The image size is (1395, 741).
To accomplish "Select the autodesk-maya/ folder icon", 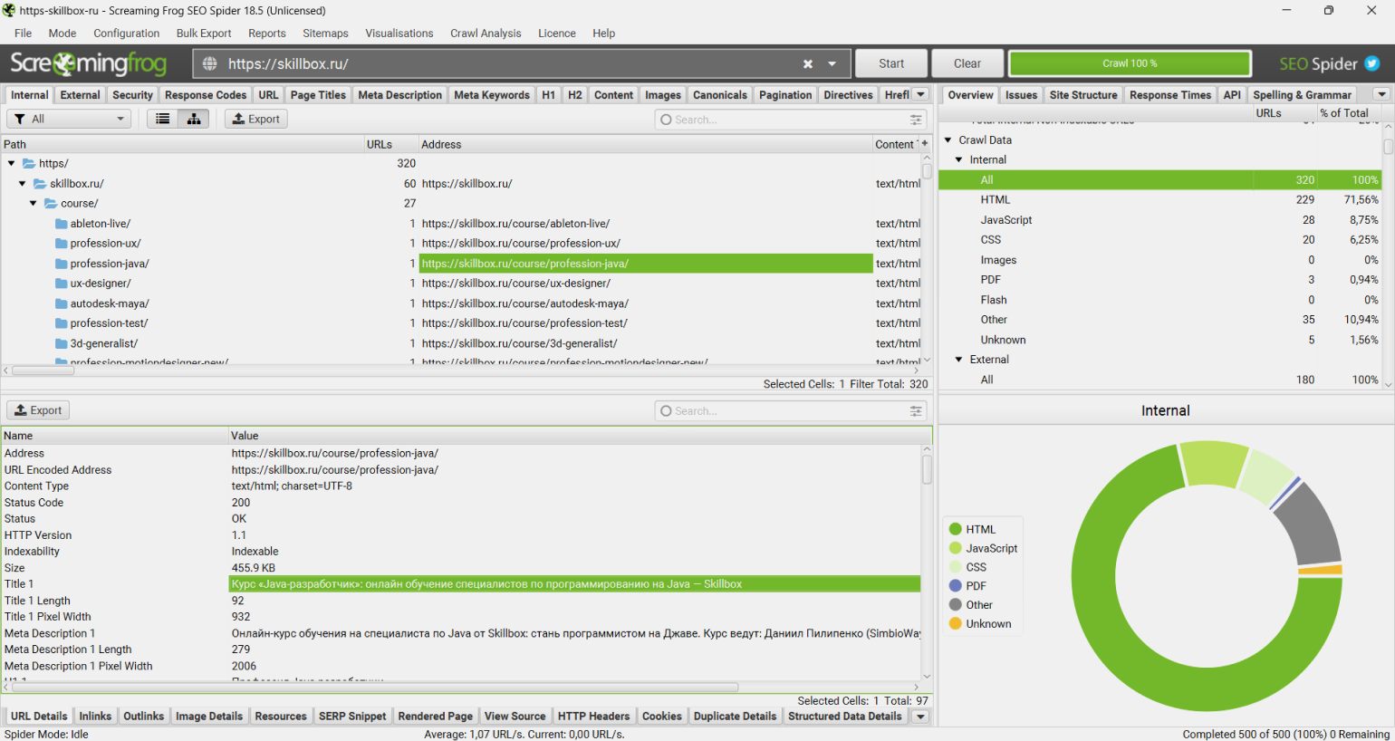I will point(62,303).
